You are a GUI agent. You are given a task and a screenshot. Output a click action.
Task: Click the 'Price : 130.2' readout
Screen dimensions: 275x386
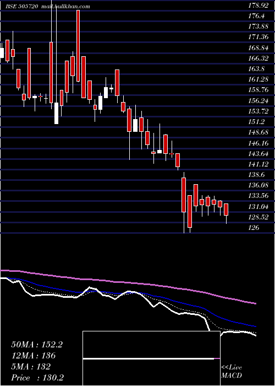[x=38, y=378]
